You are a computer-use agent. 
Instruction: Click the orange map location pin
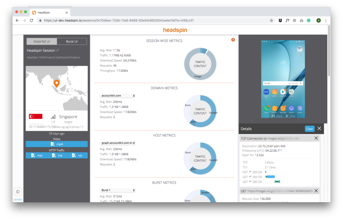[x=57, y=84]
